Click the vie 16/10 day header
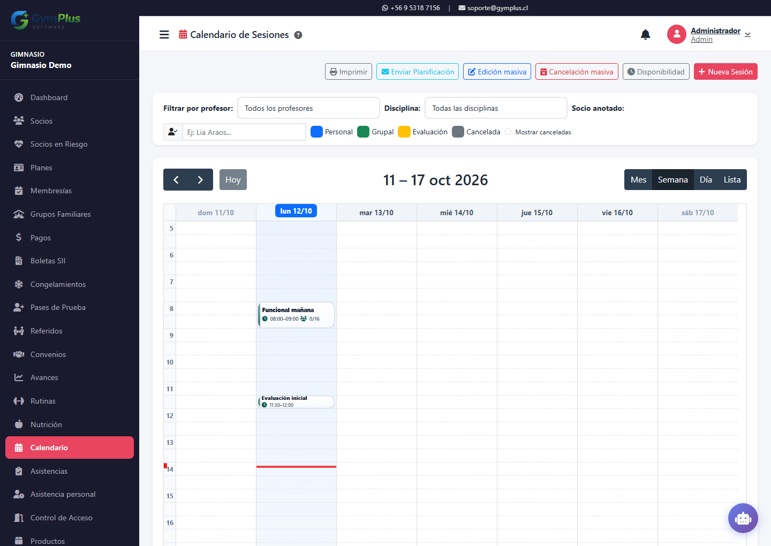 pyautogui.click(x=617, y=213)
